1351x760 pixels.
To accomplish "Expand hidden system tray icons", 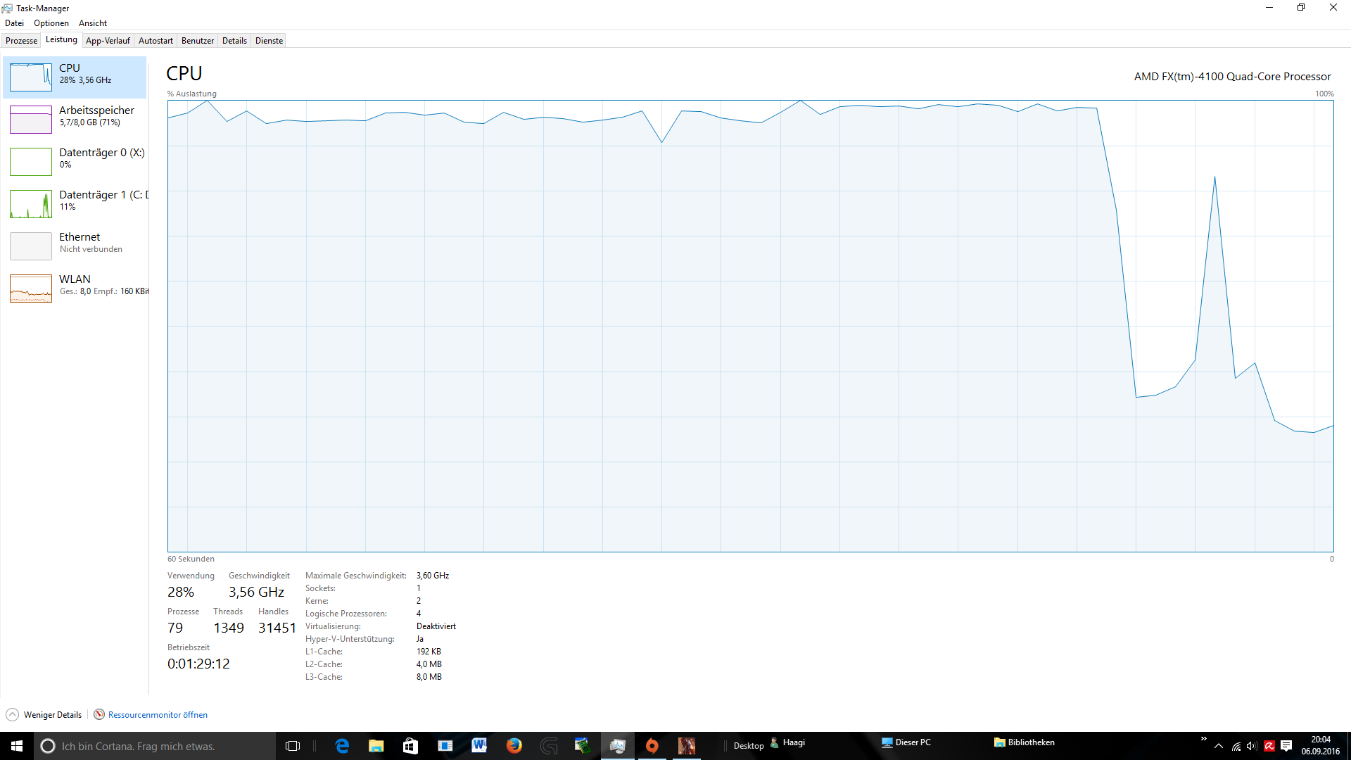I will click(1219, 746).
